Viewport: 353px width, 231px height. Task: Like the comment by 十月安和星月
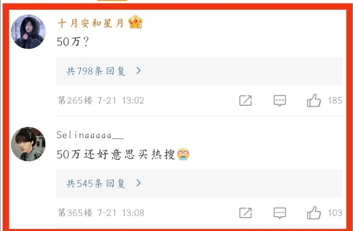coord(314,100)
